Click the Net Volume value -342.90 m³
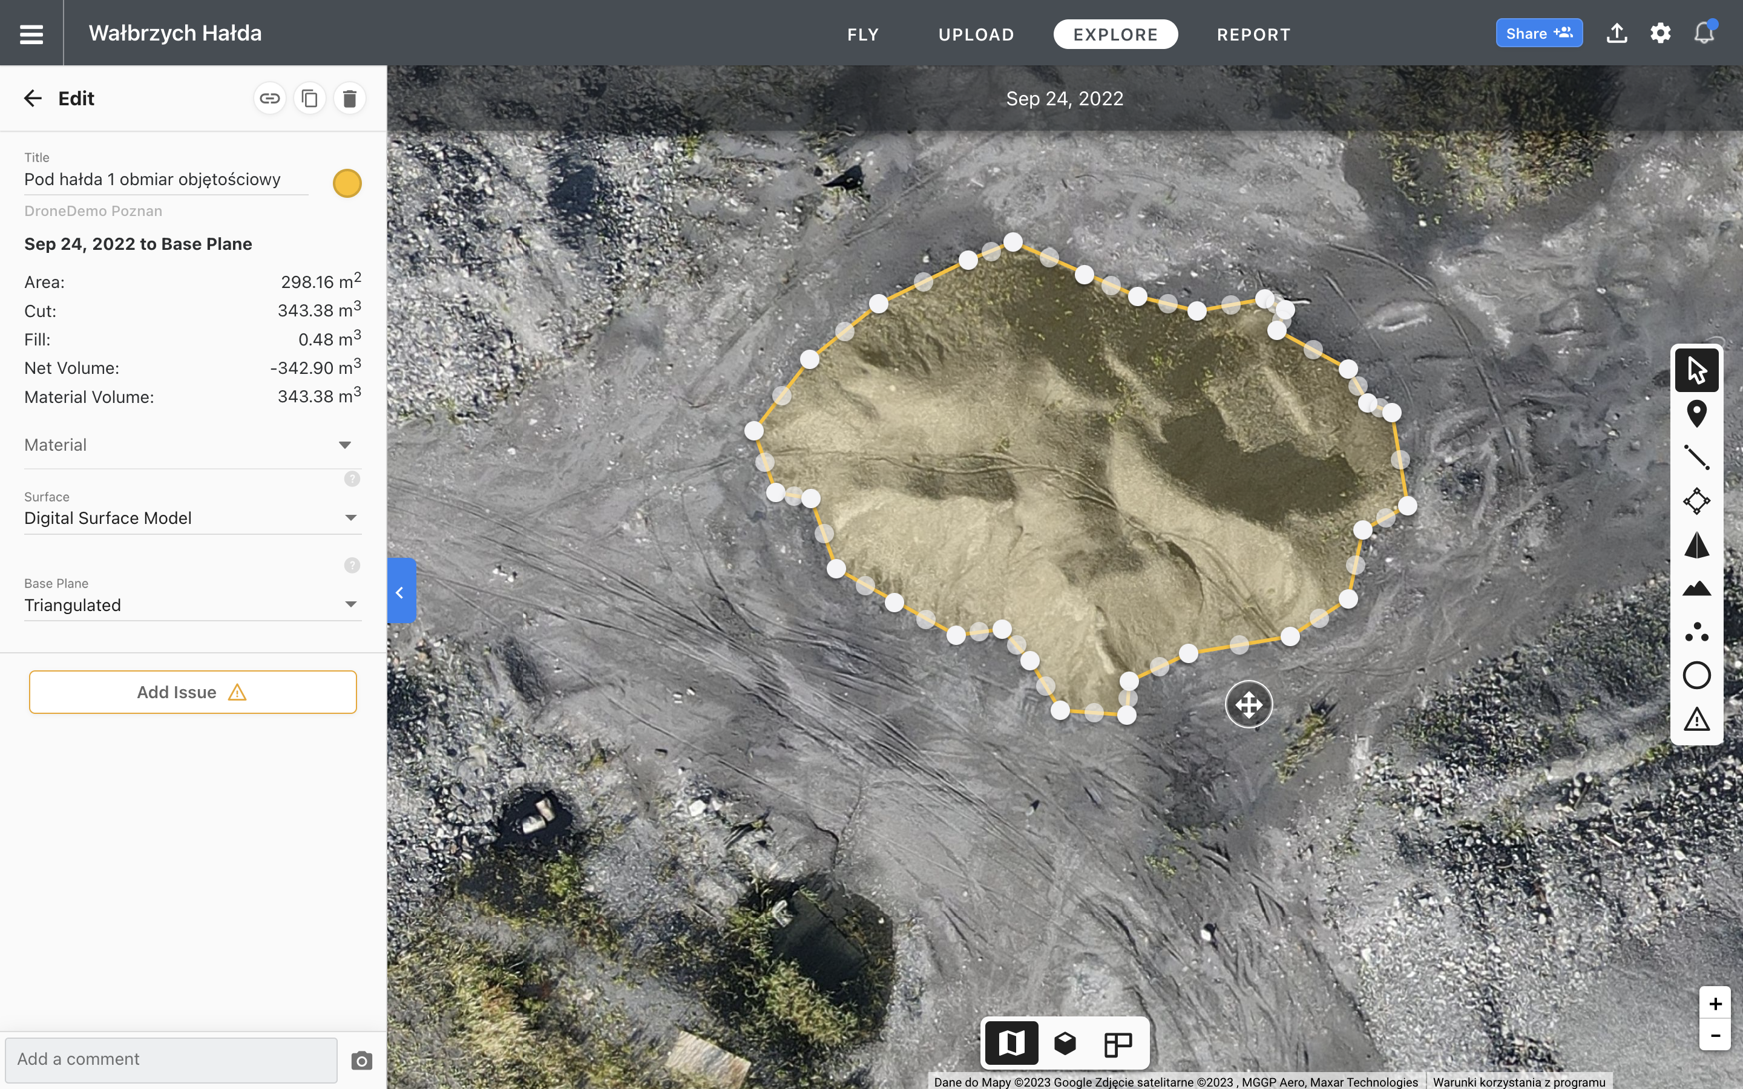The height and width of the screenshot is (1089, 1743). [x=315, y=367]
